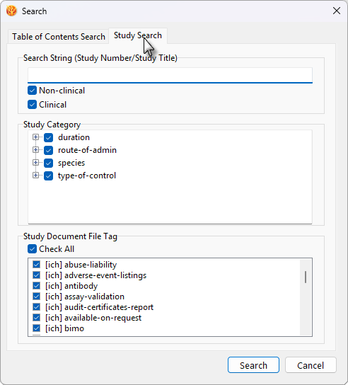Screen dimensions: 348x385
Task: Expand the type-of-control node
Action: [36, 176]
